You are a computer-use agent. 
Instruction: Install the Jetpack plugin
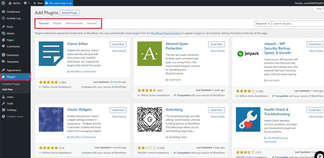pos(315,44)
